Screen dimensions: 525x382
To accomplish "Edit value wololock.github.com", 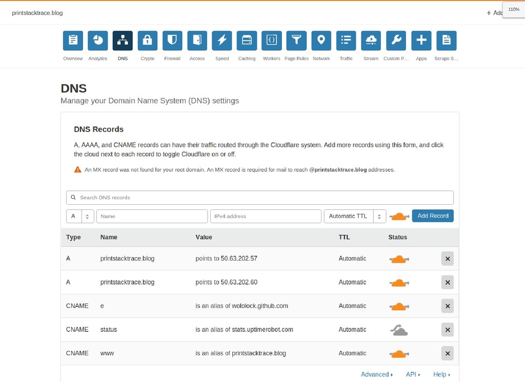I will (260, 306).
